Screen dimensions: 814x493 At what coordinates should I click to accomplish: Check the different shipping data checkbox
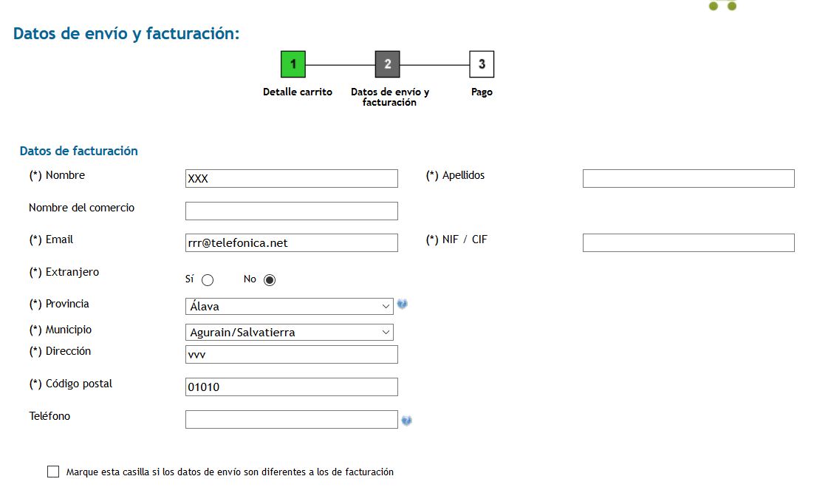click(x=53, y=472)
